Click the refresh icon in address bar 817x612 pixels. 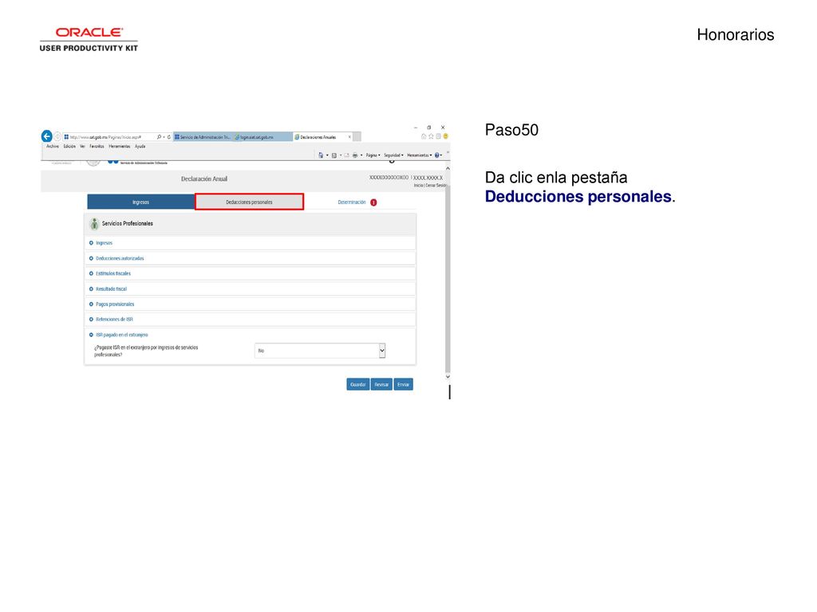(169, 137)
